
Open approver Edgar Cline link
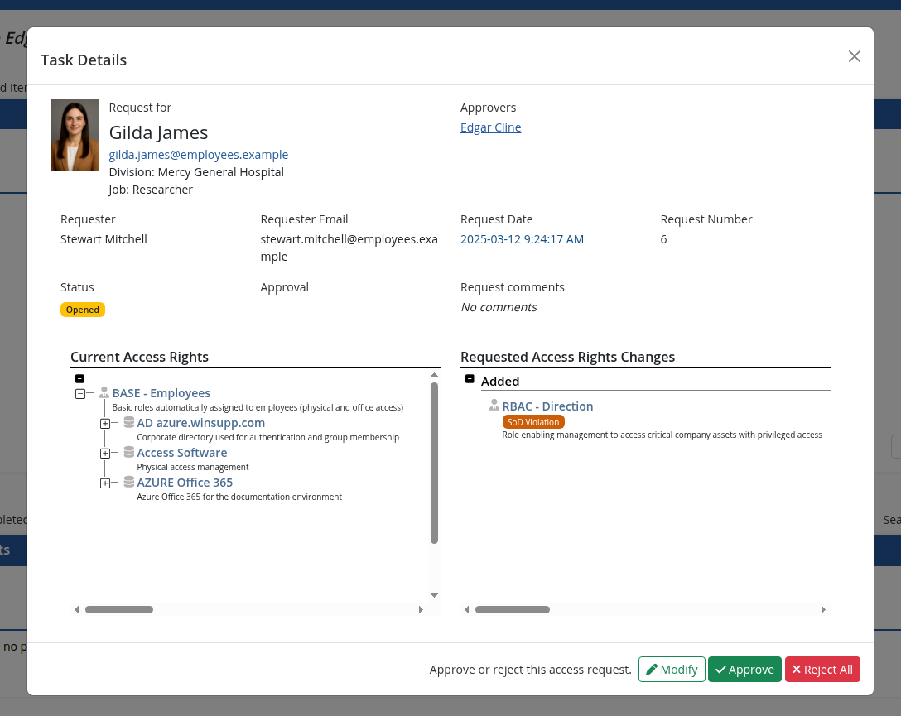pyautogui.click(x=491, y=127)
